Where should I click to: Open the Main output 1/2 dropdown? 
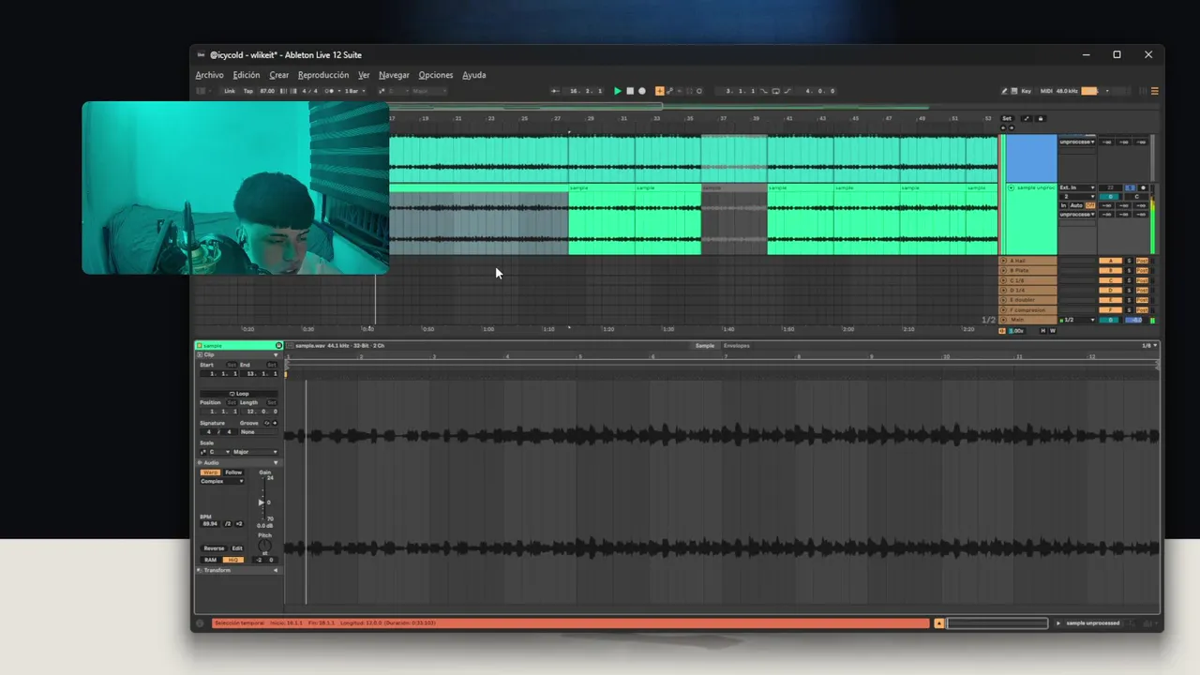point(1077,320)
